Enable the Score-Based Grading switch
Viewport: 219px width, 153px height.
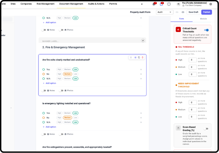[x=206, y=129]
